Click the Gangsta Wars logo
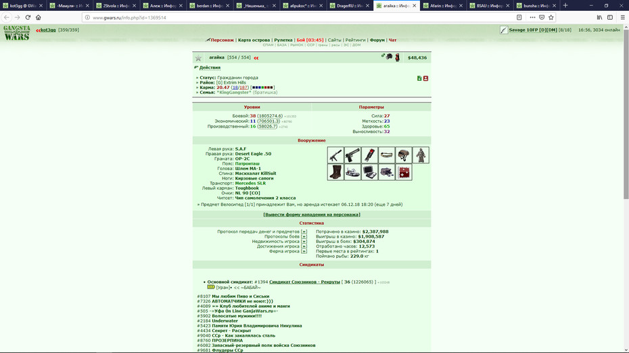 tap(17, 33)
